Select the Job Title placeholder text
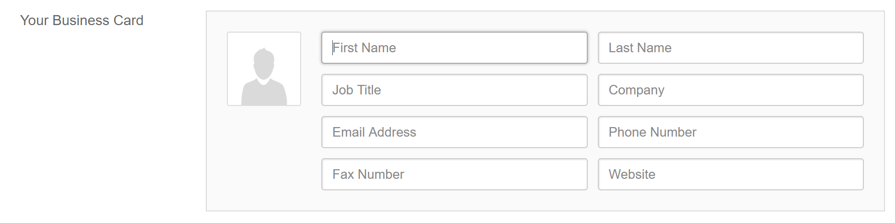Image resolution: width=895 pixels, height=223 pixels. 357,90
